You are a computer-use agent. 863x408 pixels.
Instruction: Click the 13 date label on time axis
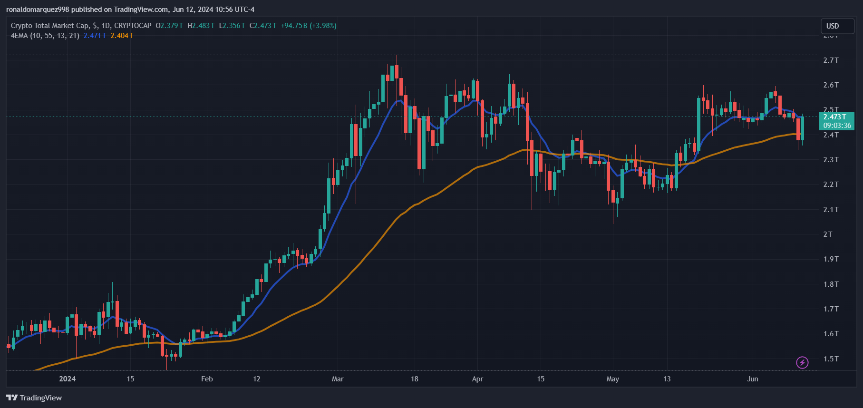click(x=667, y=379)
